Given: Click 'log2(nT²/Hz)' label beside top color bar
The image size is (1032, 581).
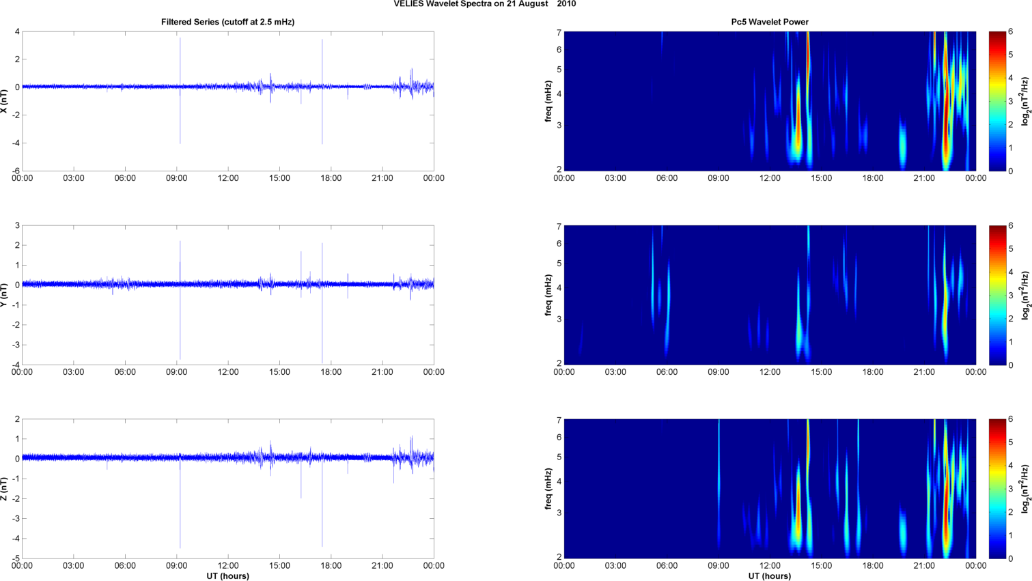Looking at the screenshot, I should tap(1026, 101).
